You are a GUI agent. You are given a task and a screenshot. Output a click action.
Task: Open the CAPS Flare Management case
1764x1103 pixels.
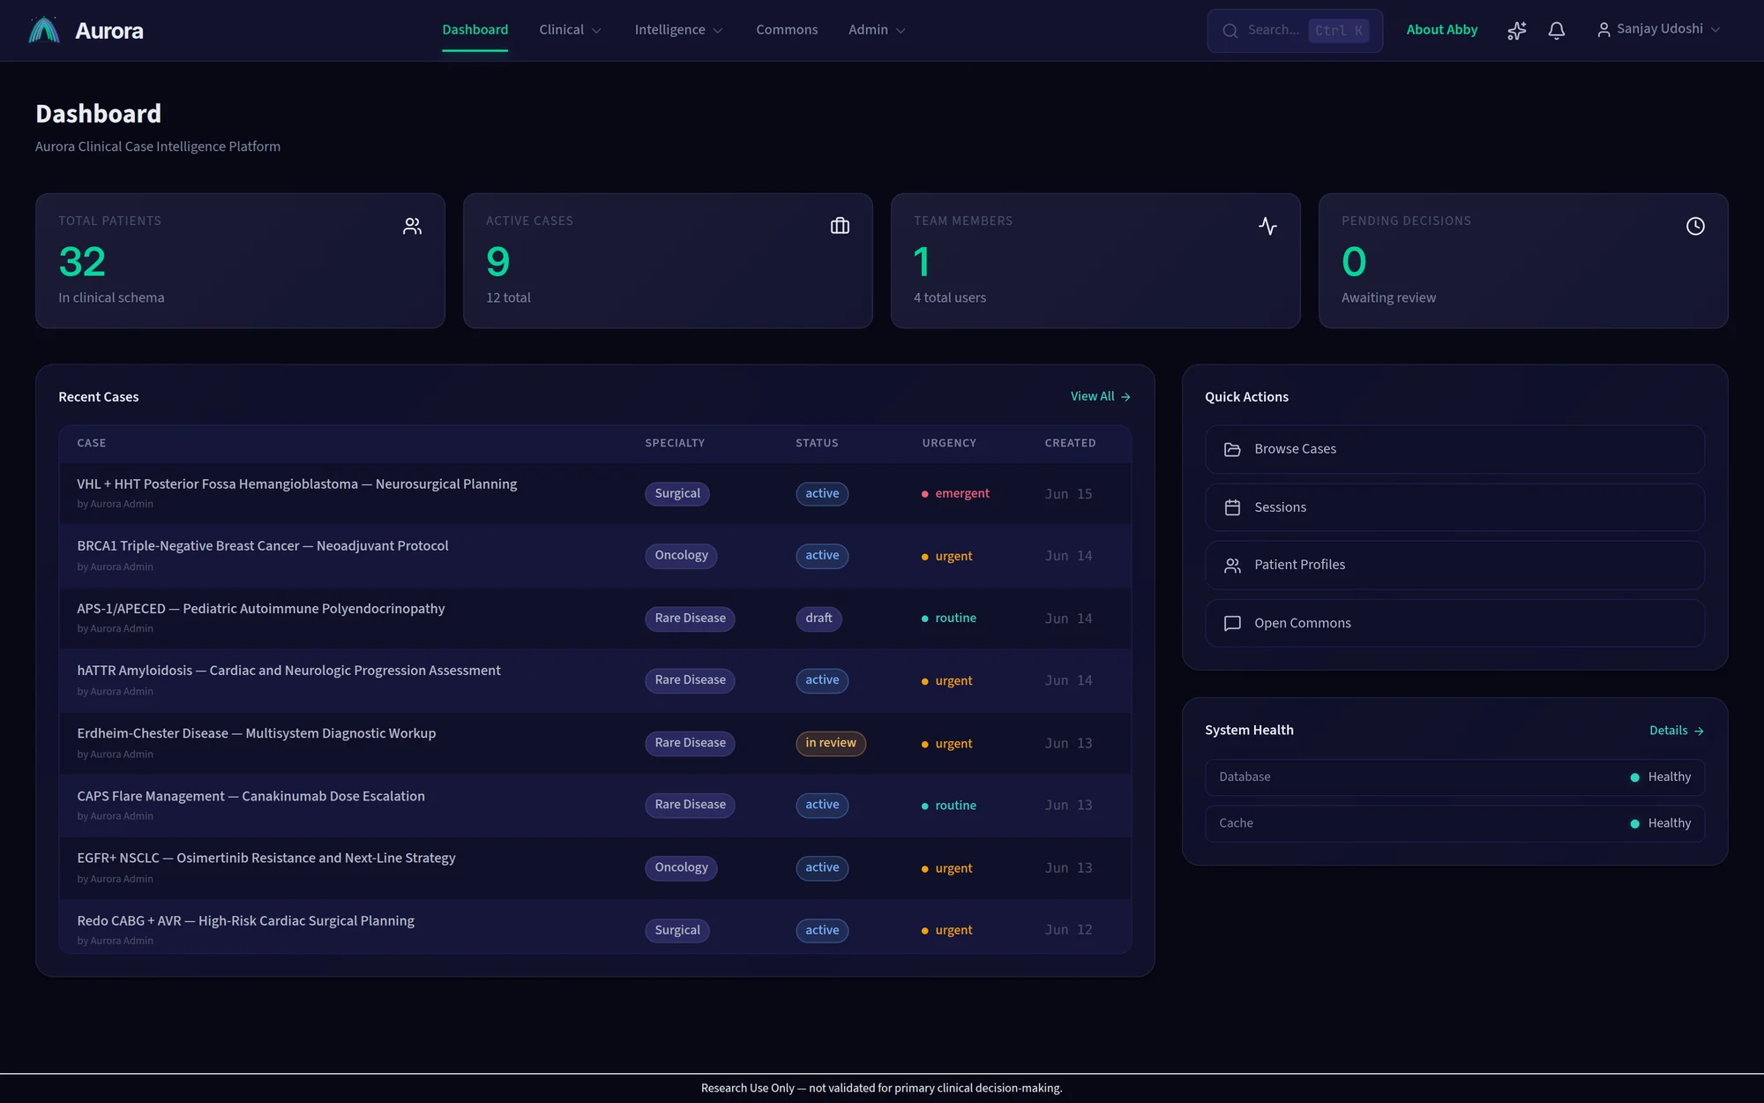(x=251, y=796)
